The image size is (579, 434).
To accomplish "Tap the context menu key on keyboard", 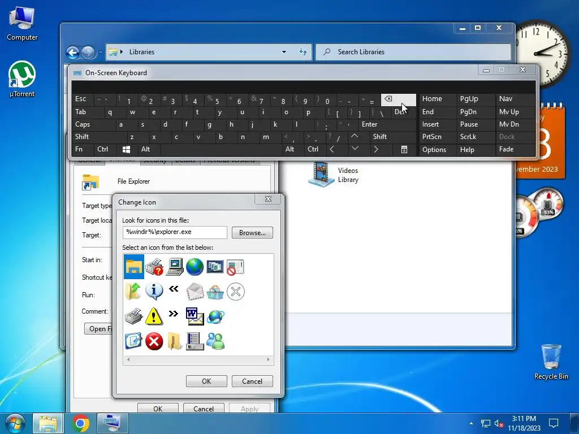I will click(x=404, y=149).
